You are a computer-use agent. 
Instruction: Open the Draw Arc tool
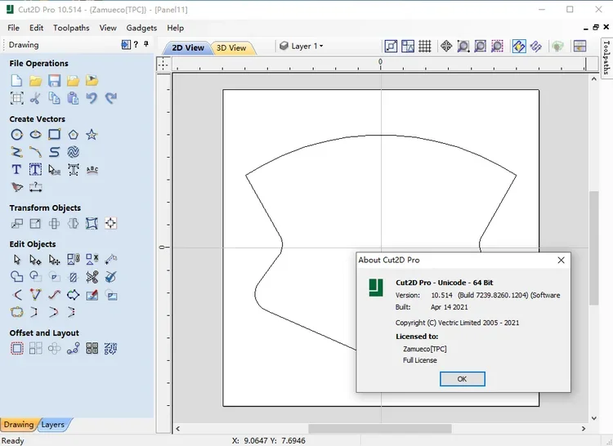click(x=35, y=152)
